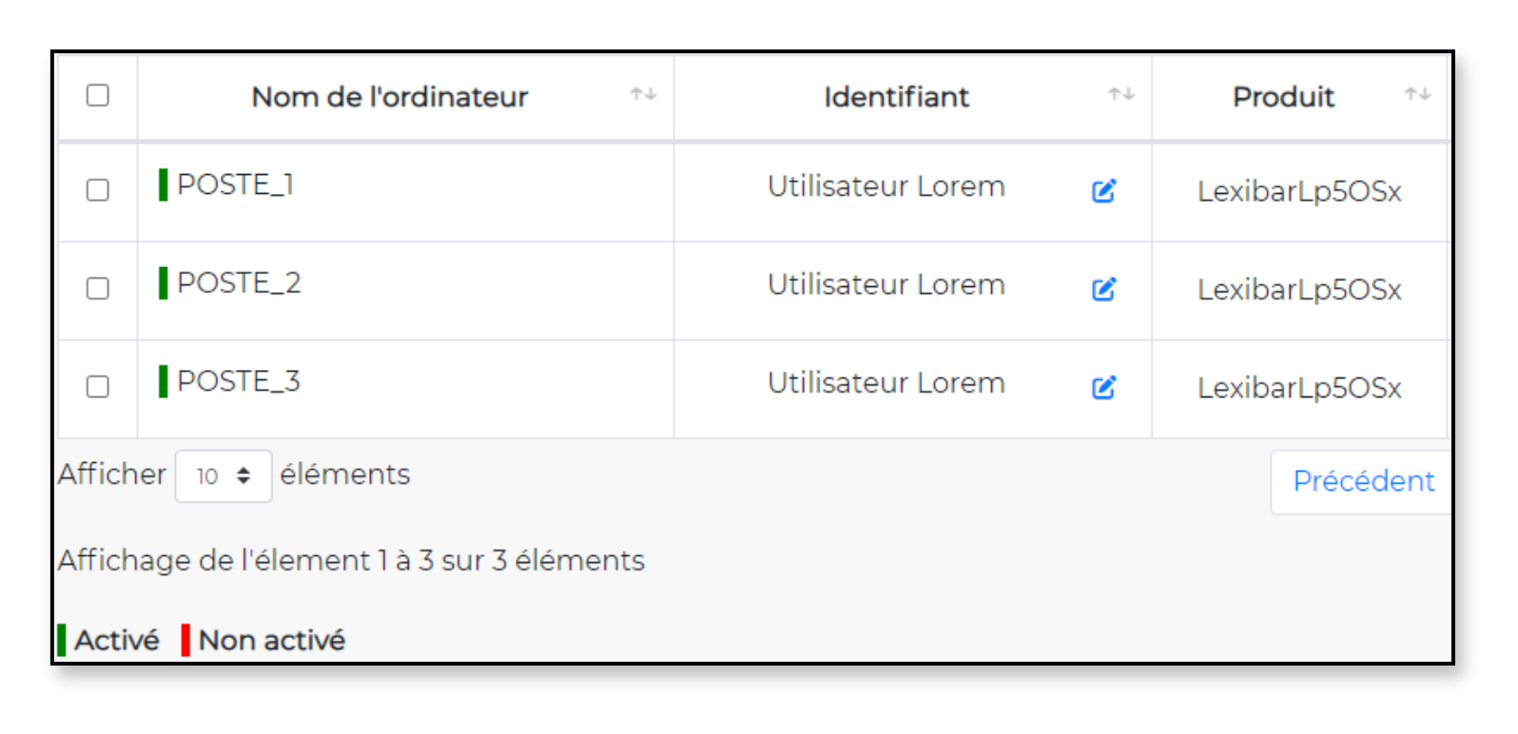Click the red Non activé legend swatch
The width and height of the screenshot is (1518, 734).
point(185,640)
